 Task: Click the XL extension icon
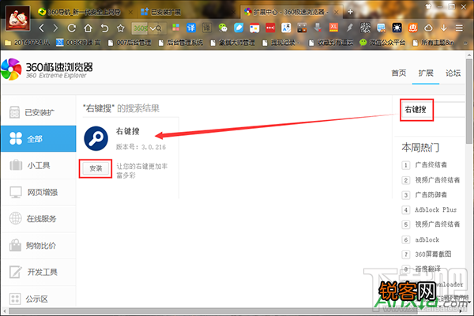pos(333,28)
